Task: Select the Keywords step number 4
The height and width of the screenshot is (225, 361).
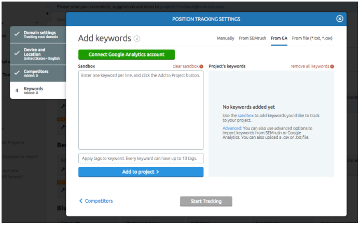Action: click(38, 90)
